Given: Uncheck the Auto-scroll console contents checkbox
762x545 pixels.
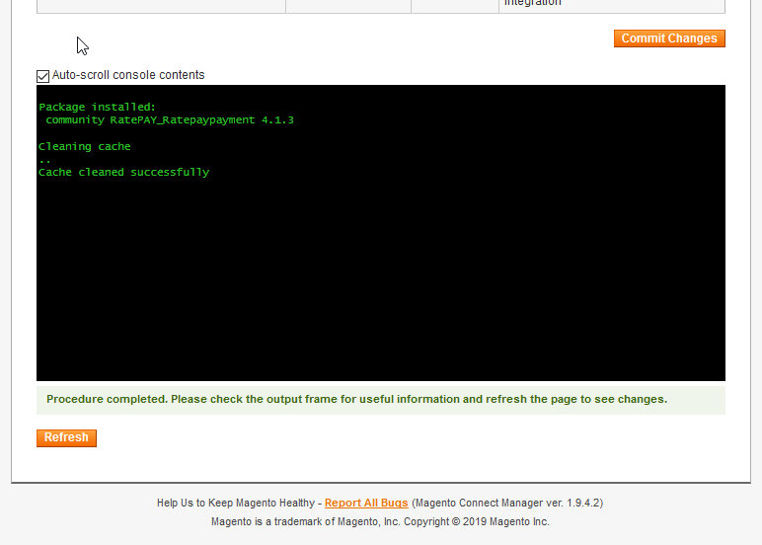Looking at the screenshot, I should click(x=42, y=76).
